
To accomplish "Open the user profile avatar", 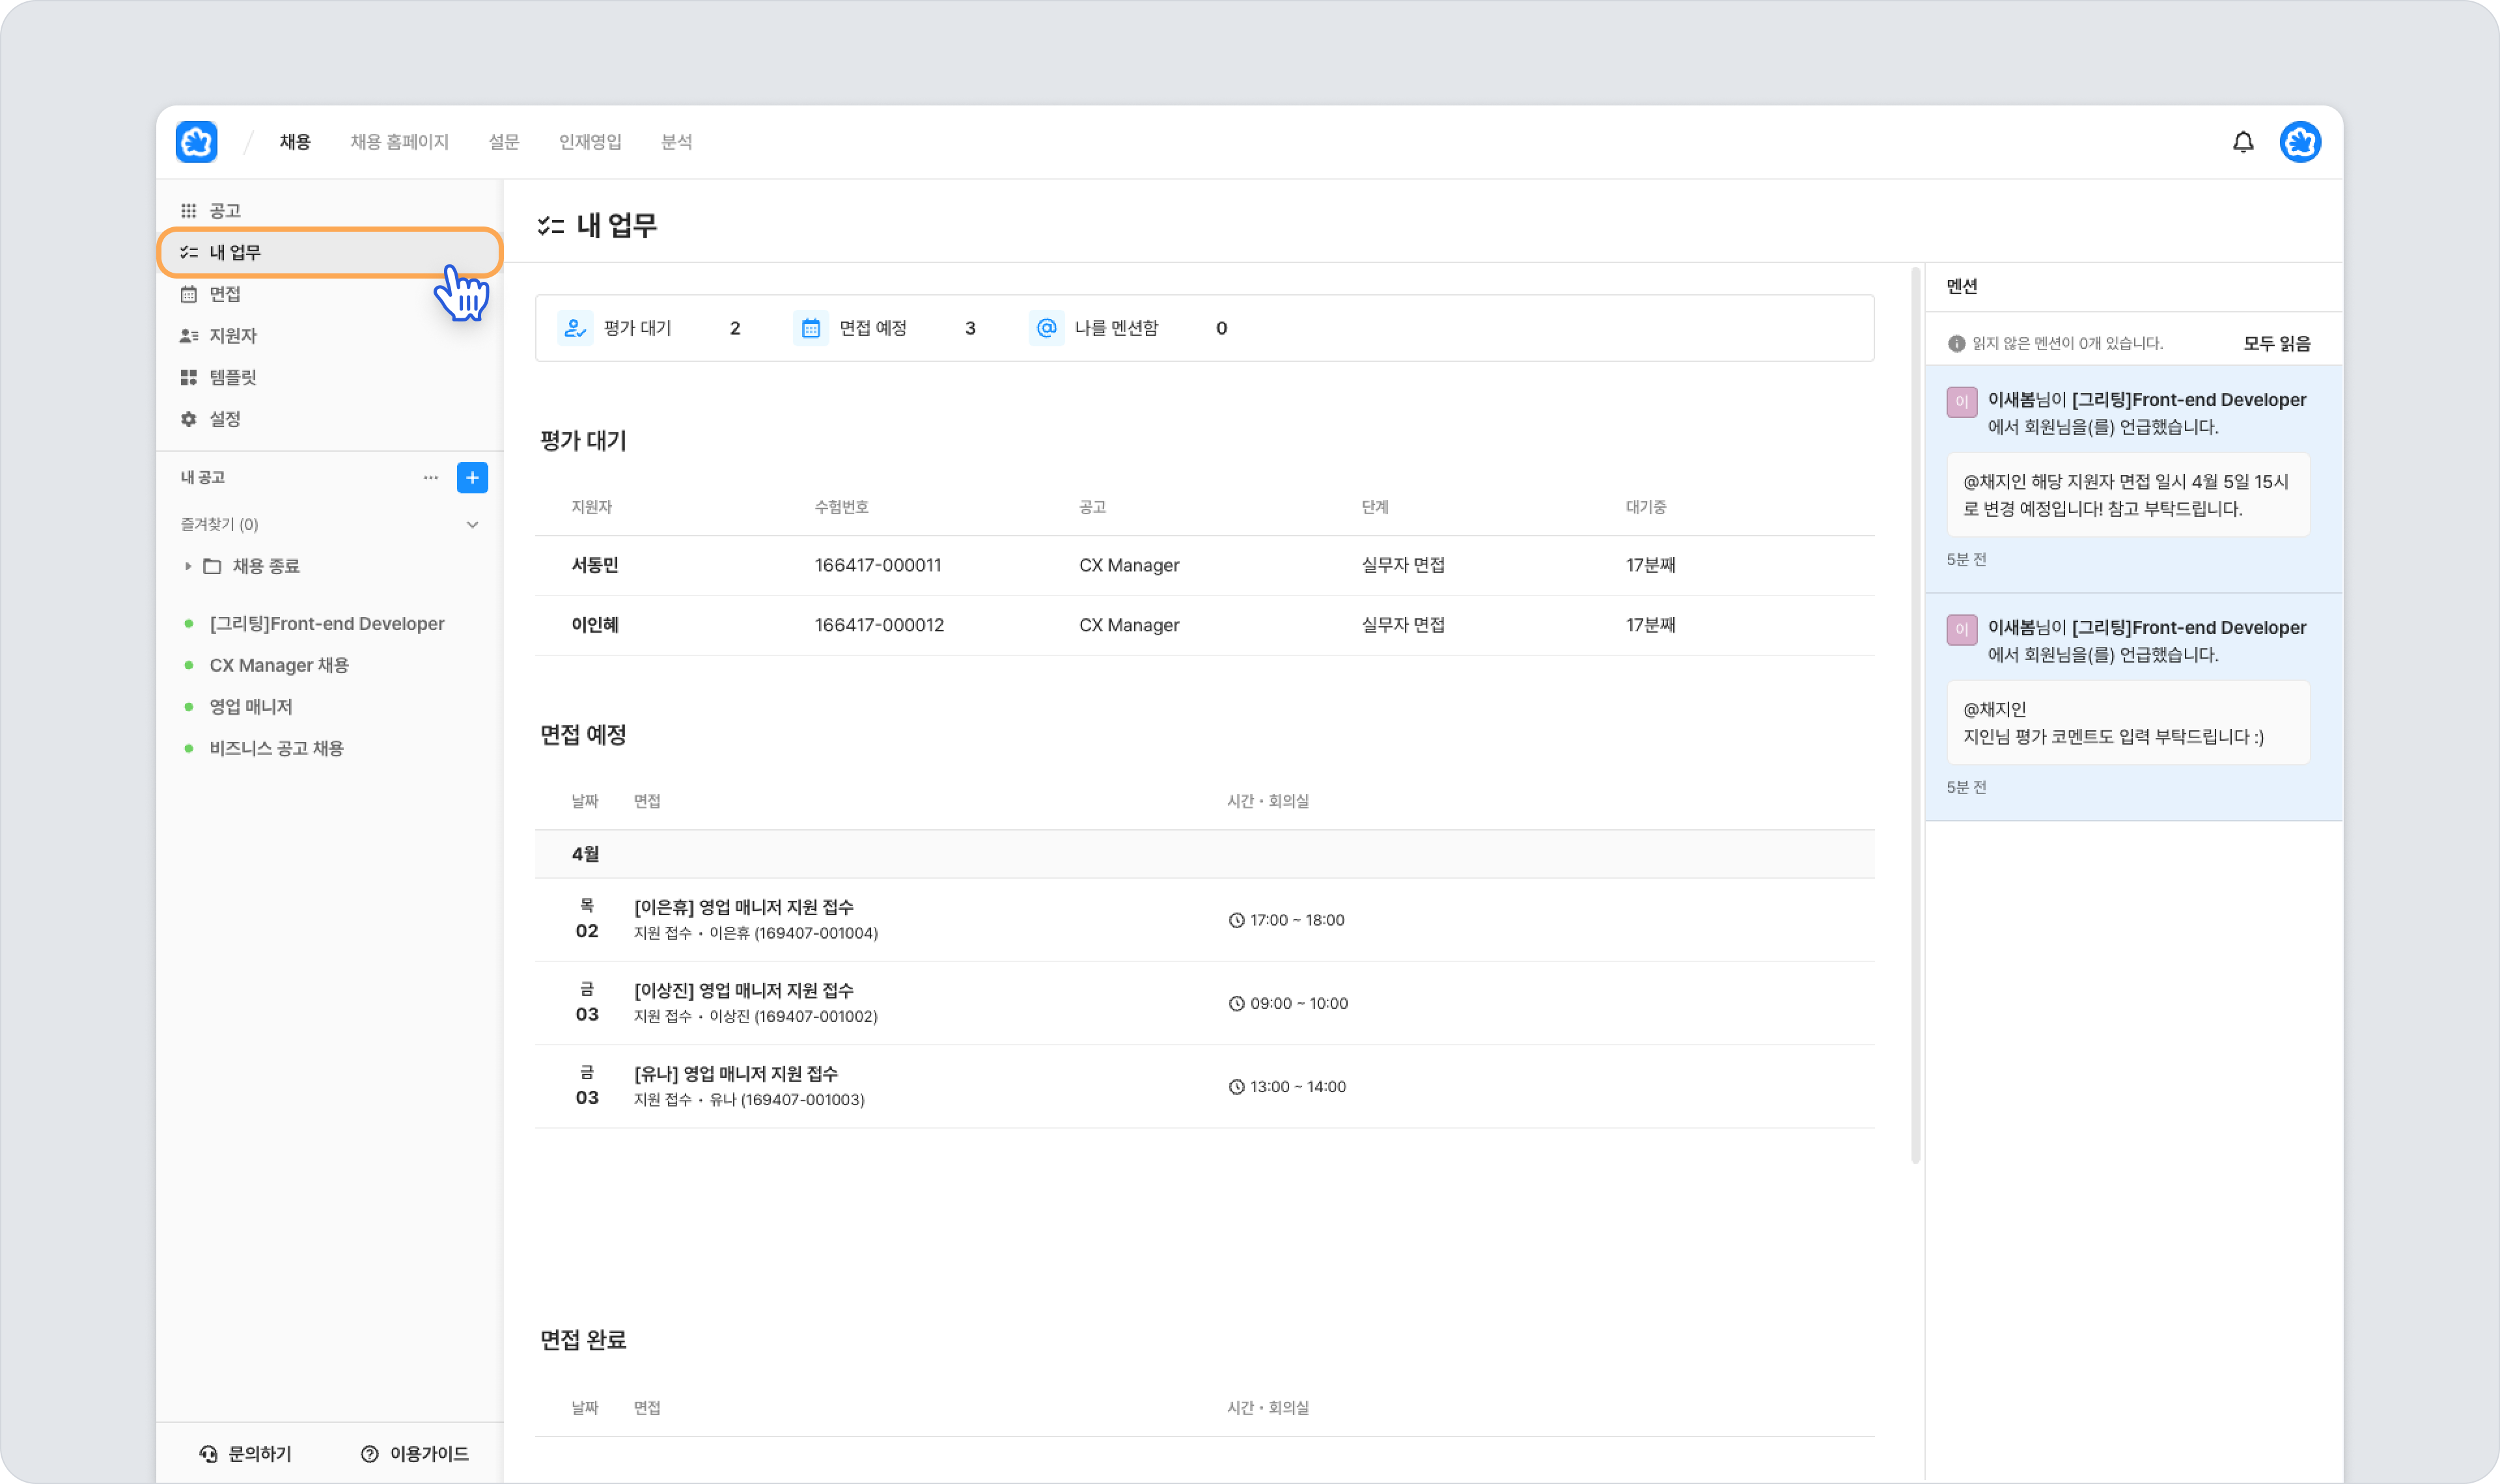I will click(2300, 142).
